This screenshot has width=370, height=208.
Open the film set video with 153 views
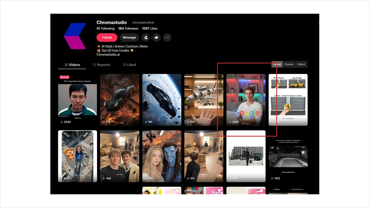[x=203, y=156]
